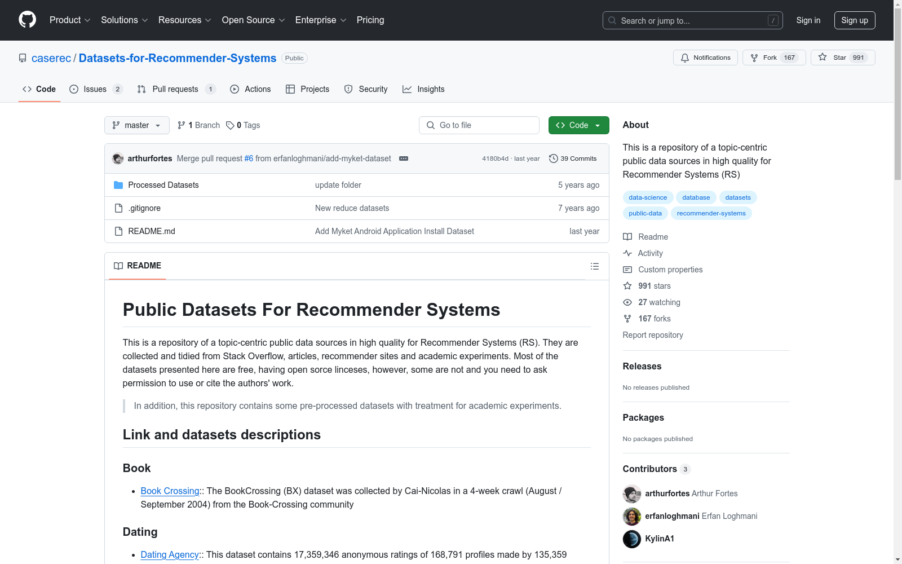Screen dimensions: 902x564
Task: Open the 'New reduce datasets' commit message
Action: tap(352, 208)
